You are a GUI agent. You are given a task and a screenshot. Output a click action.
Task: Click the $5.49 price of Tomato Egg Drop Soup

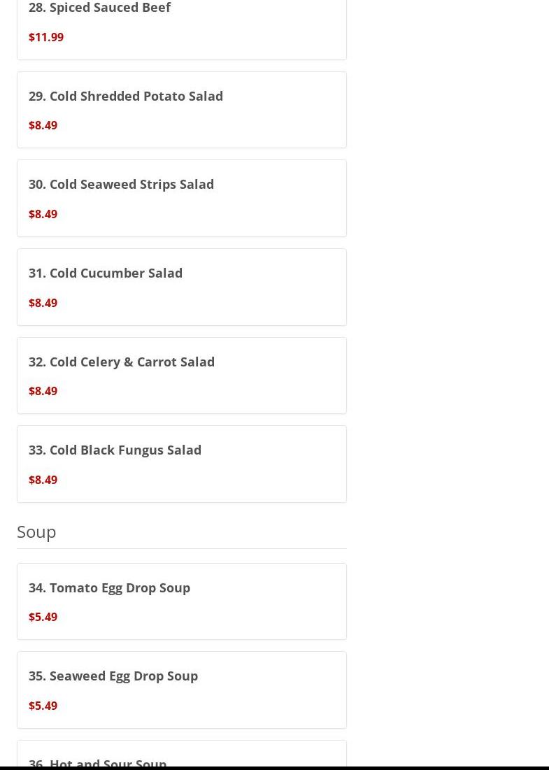43,617
